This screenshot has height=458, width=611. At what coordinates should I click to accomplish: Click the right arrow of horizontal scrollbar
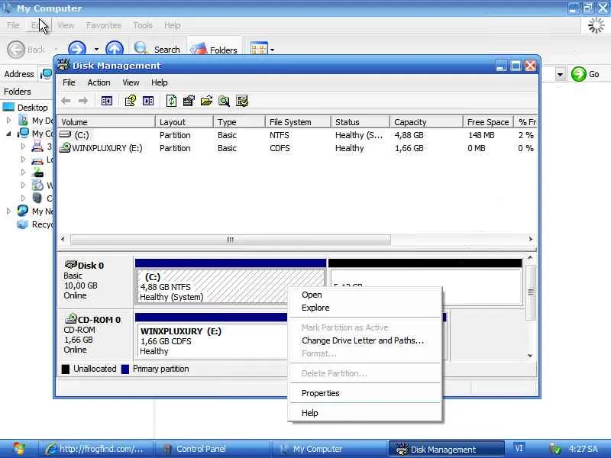coord(530,239)
